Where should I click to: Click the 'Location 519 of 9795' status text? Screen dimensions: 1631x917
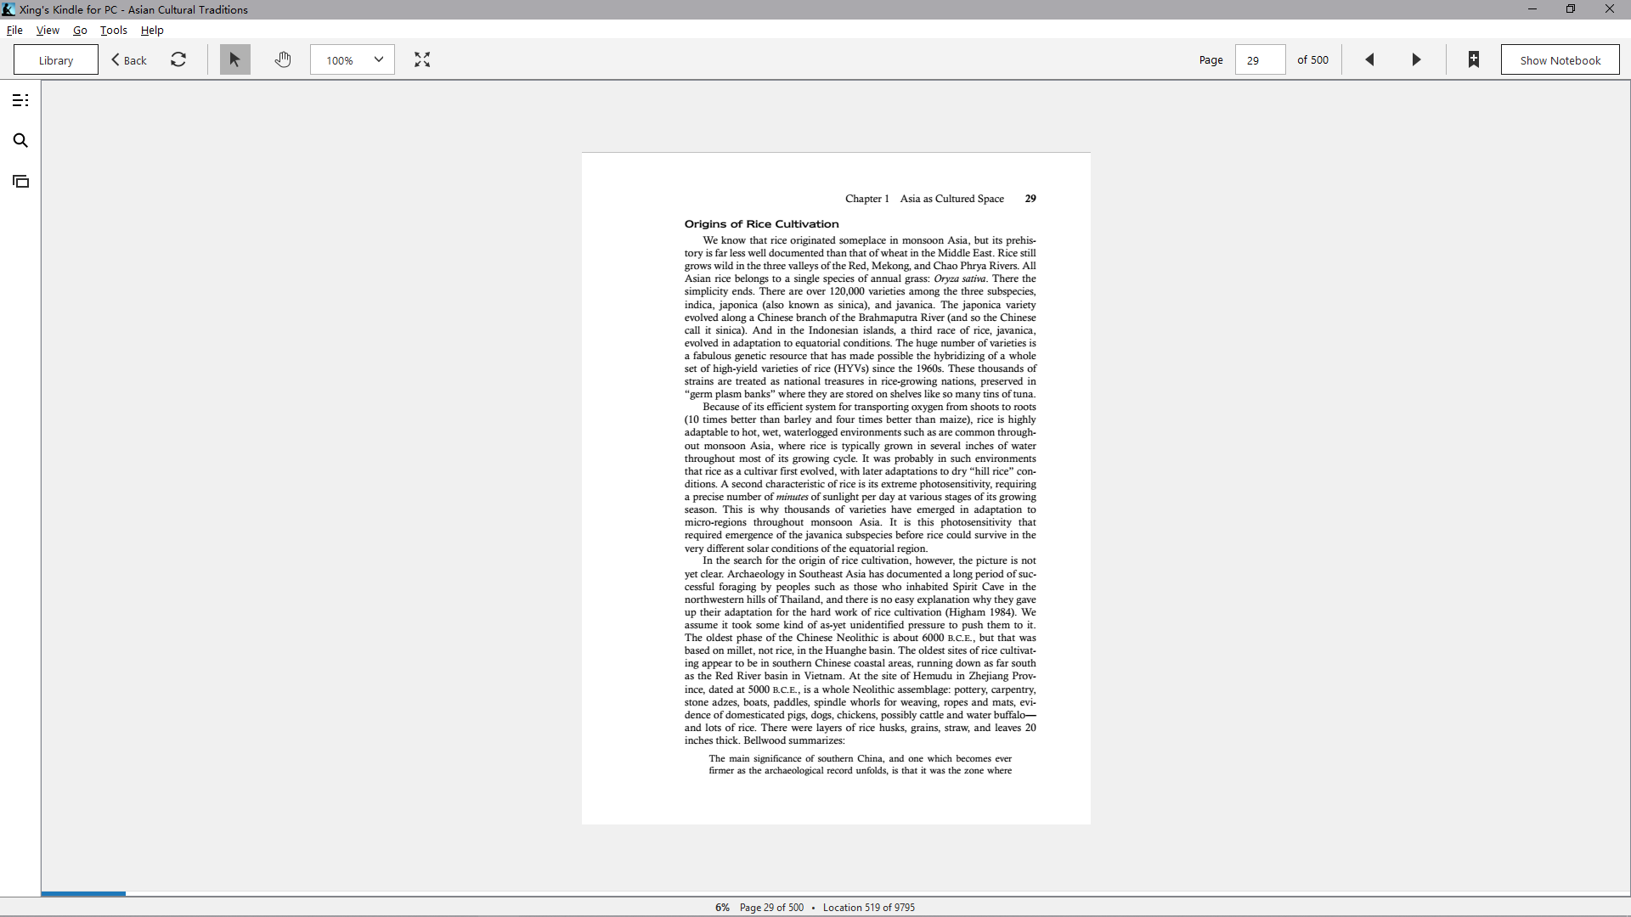[x=869, y=907]
